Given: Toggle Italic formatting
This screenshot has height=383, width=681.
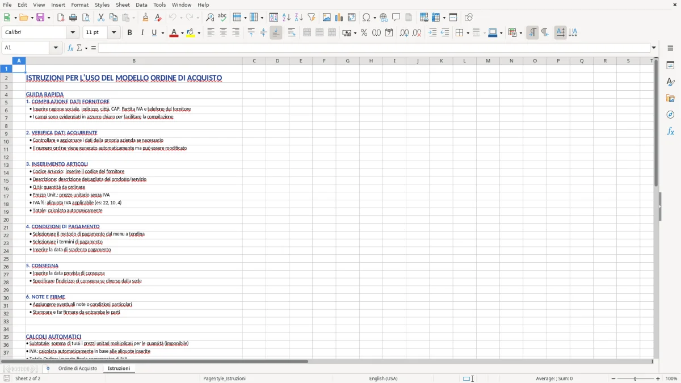Looking at the screenshot, I should [x=142, y=33].
